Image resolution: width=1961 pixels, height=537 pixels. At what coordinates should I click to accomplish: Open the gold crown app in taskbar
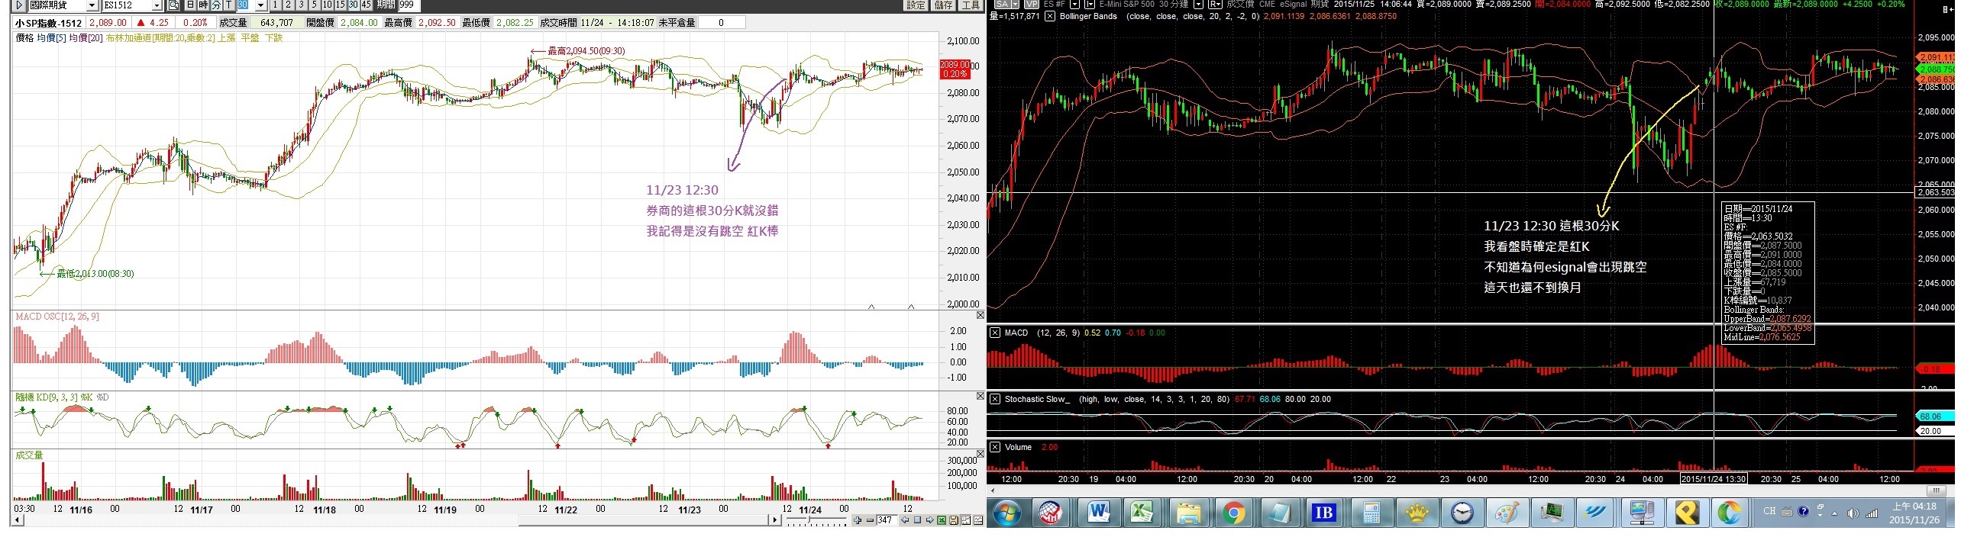click(x=1417, y=513)
